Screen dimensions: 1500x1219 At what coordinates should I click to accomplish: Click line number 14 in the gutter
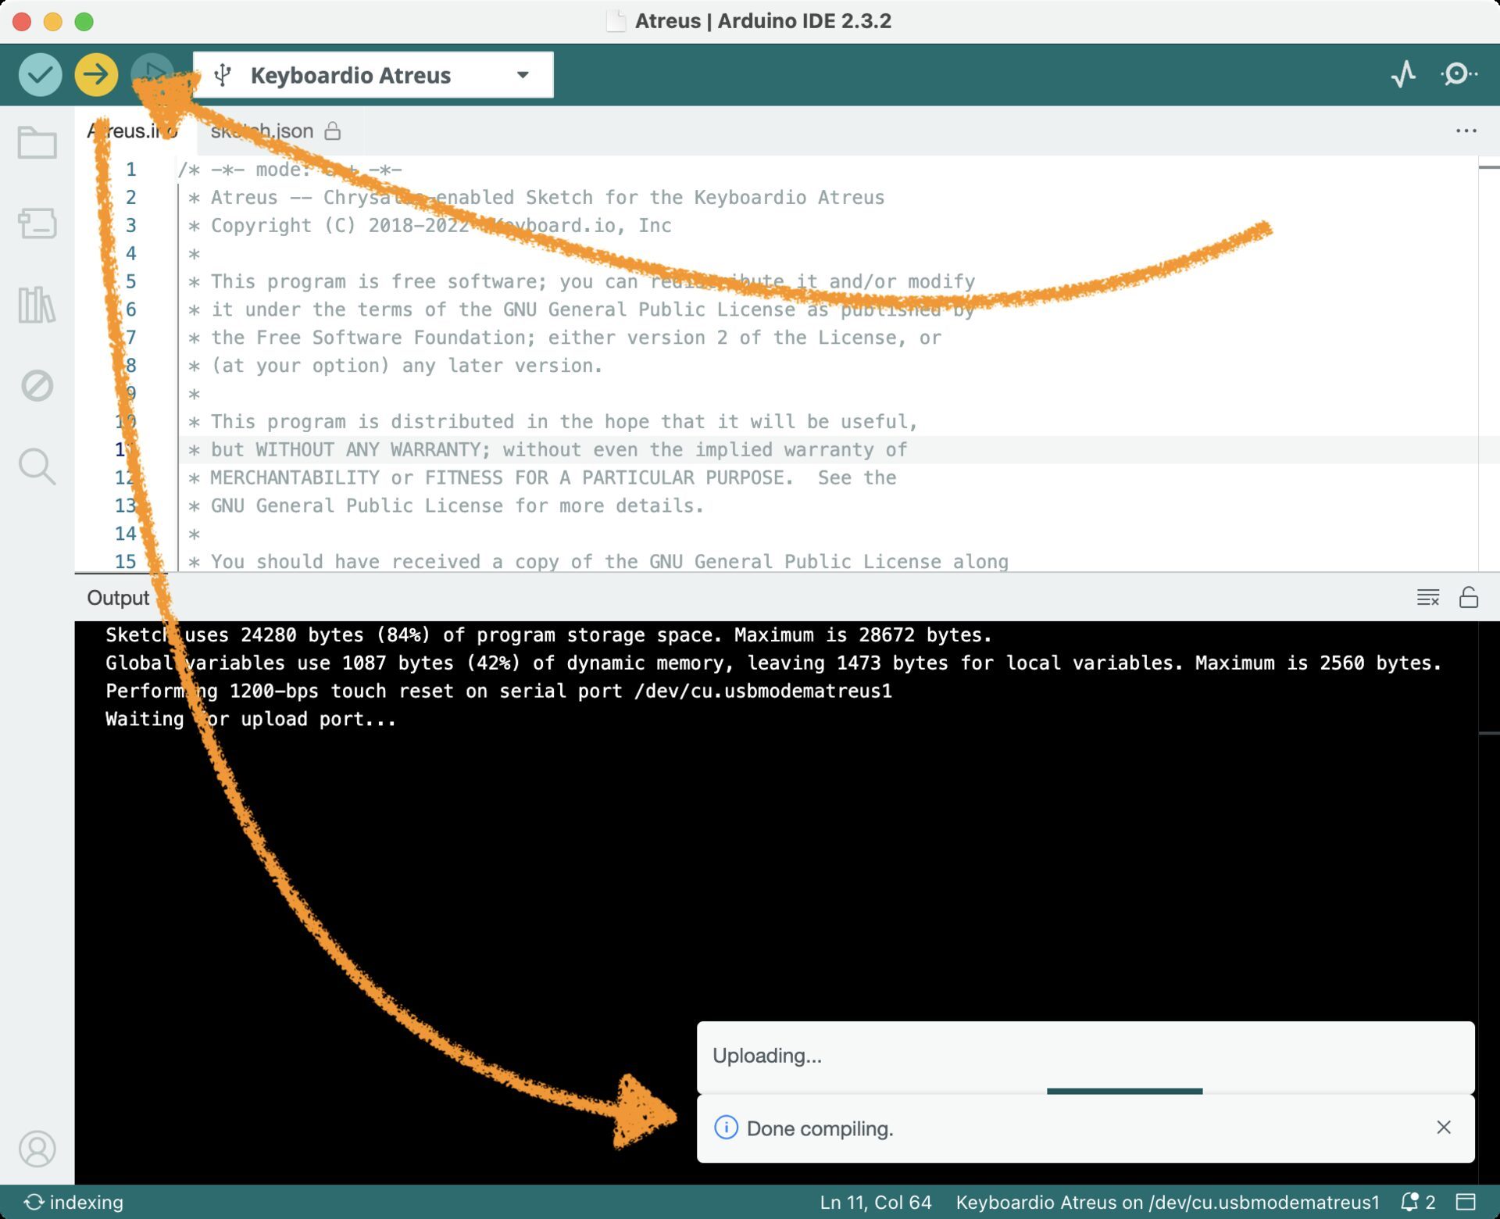point(125,534)
